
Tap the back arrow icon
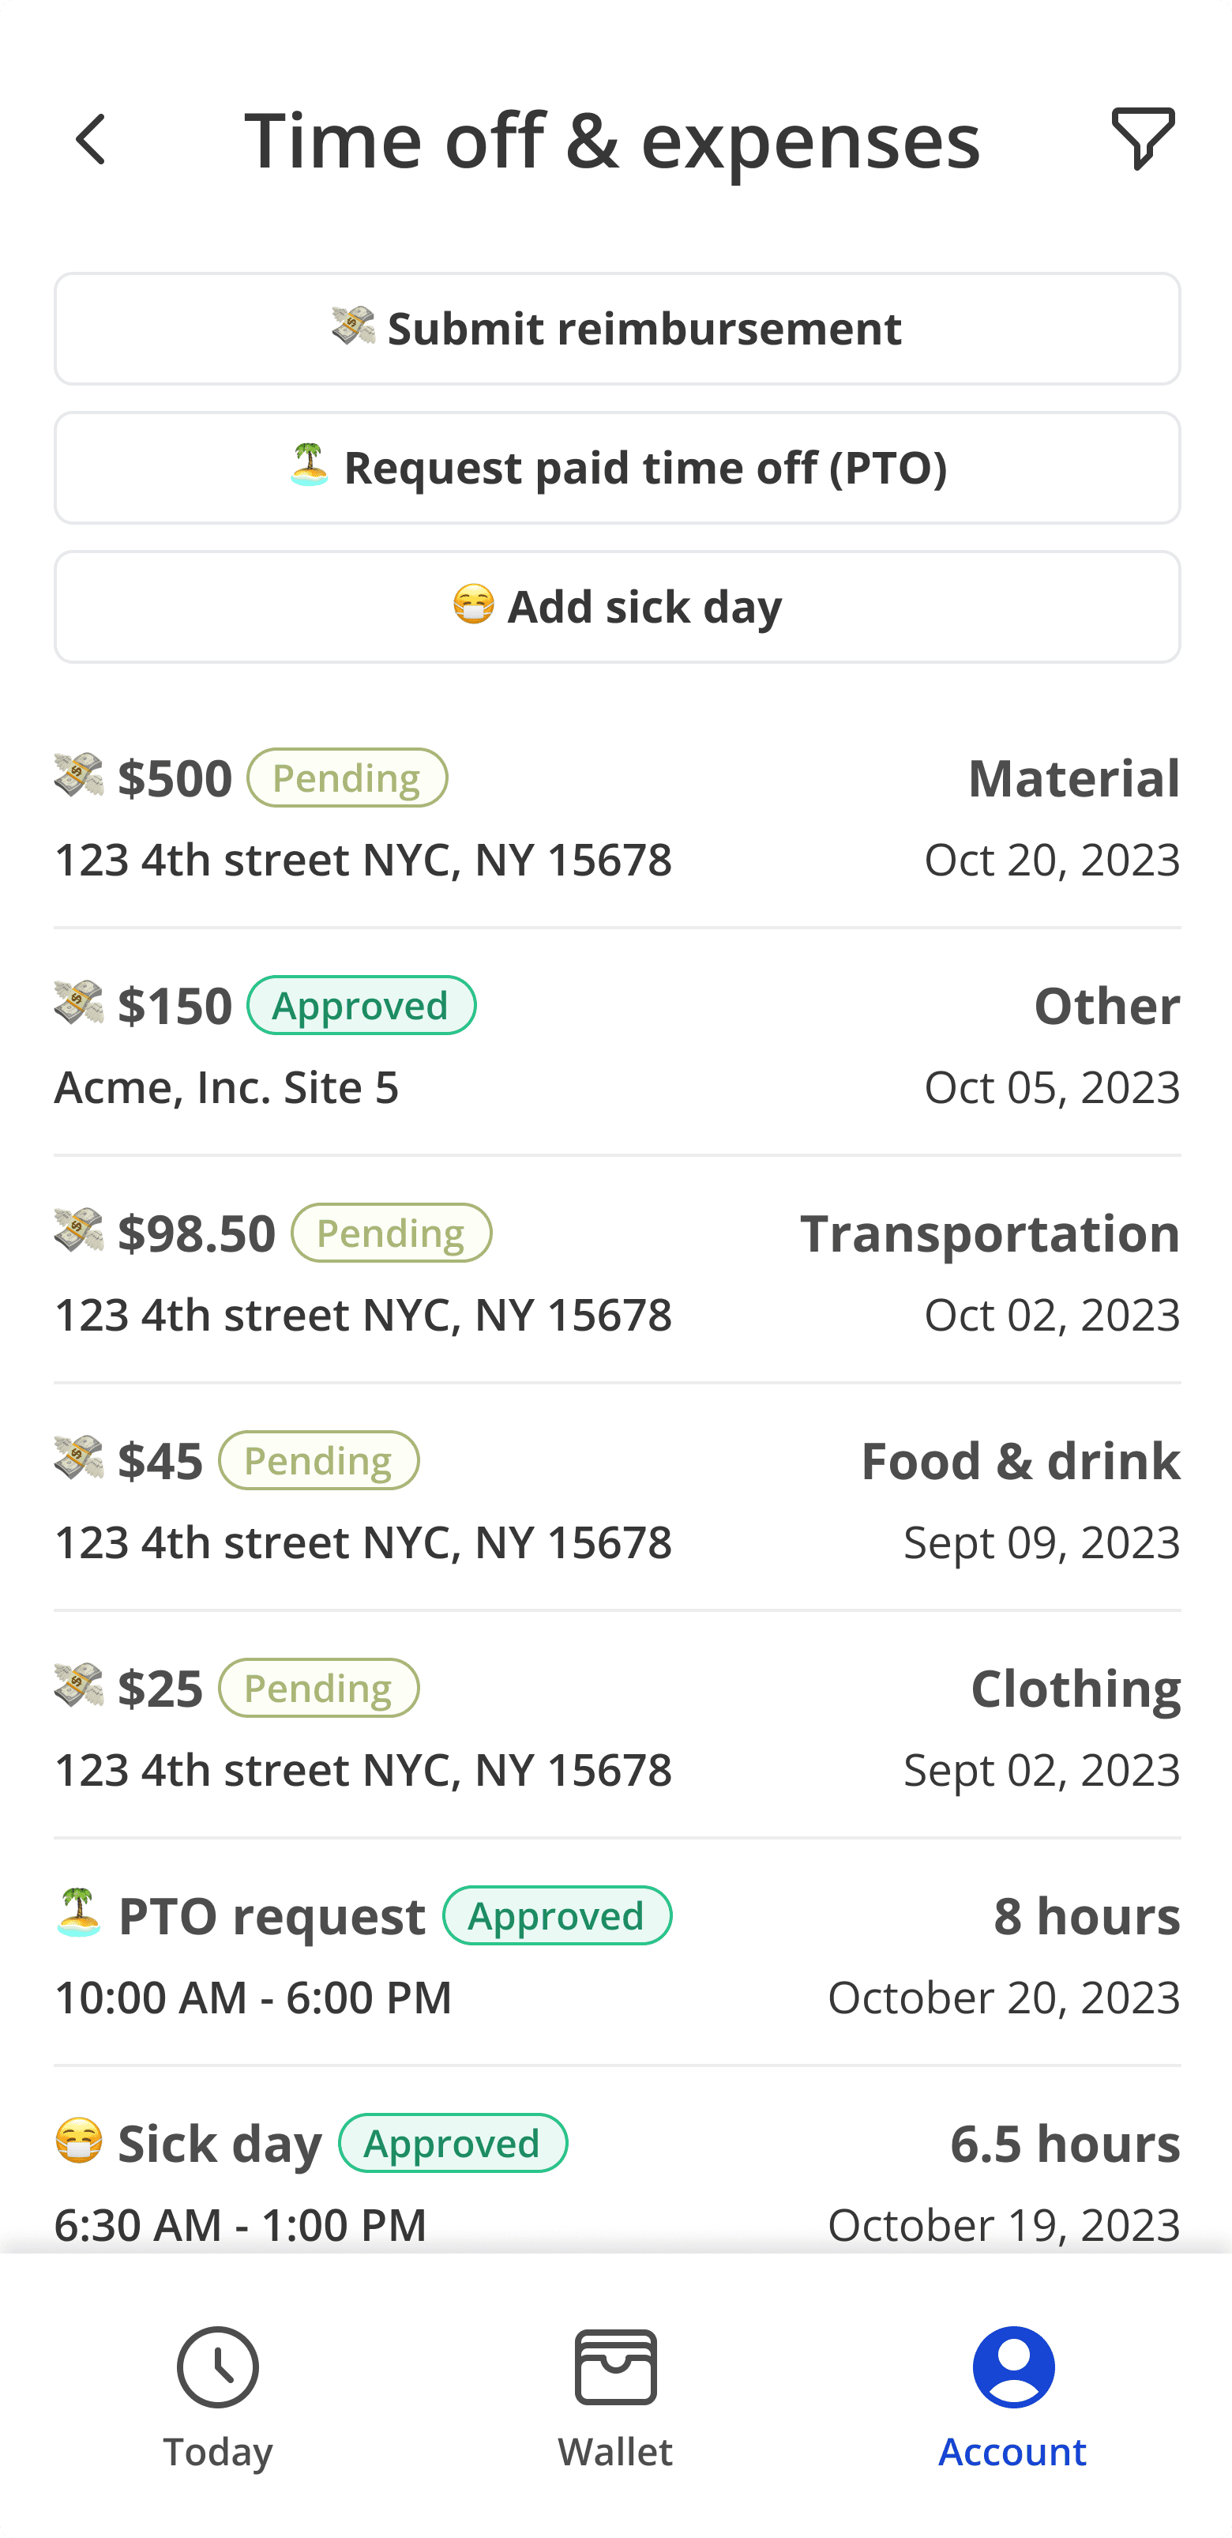[91, 140]
